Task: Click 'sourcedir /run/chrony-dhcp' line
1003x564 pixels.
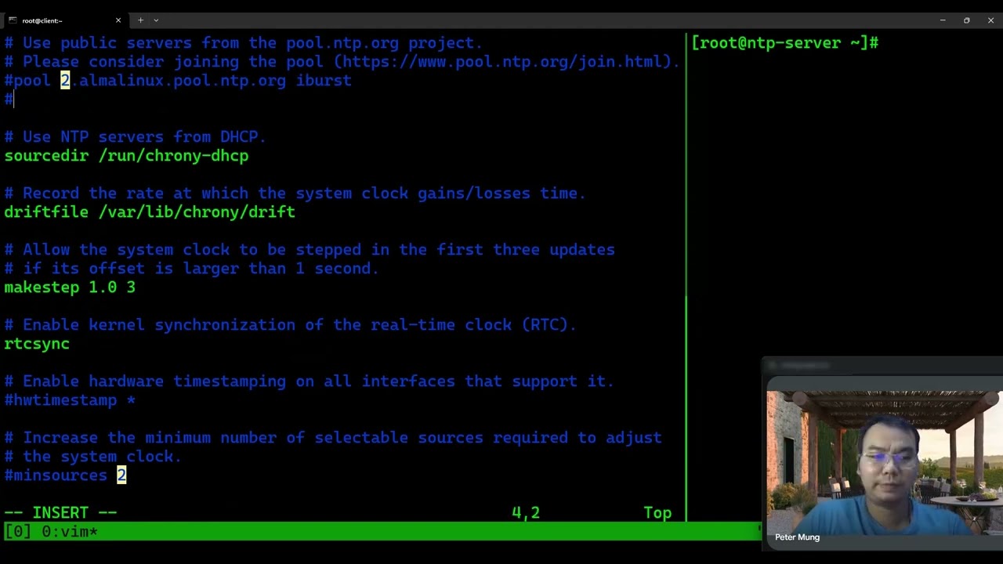Action: point(126,156)
